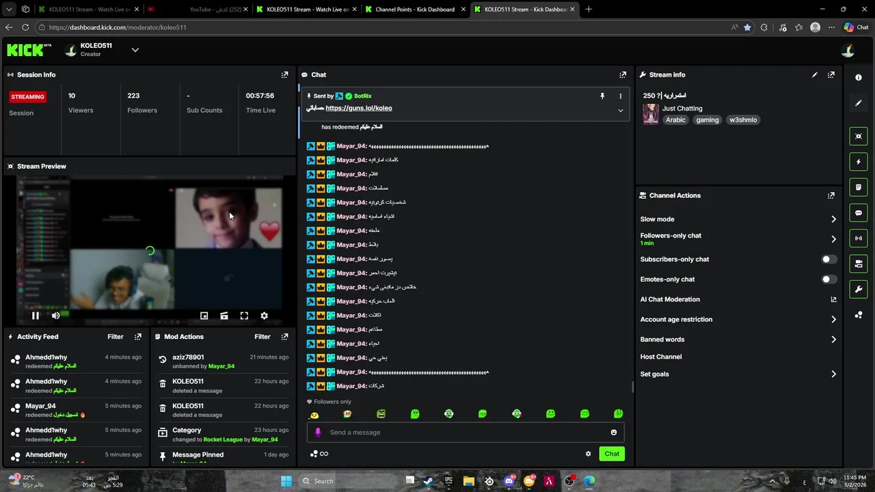875x492 pixels.
Task: Pop out the Activity Feed panel
Action: [138, 336]
